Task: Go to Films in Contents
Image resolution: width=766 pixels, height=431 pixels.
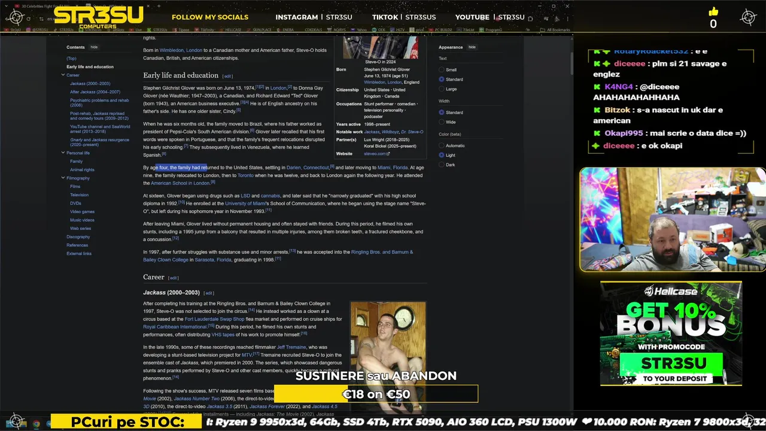Action: pos(75,186)
